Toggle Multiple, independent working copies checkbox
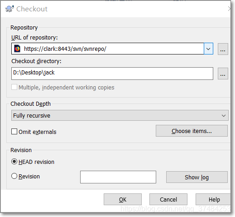The height and width of the screenshot is (217, 235). tap(14, 87)
